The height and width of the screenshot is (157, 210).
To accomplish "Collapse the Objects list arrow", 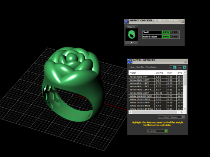I will tap(132, 42).
